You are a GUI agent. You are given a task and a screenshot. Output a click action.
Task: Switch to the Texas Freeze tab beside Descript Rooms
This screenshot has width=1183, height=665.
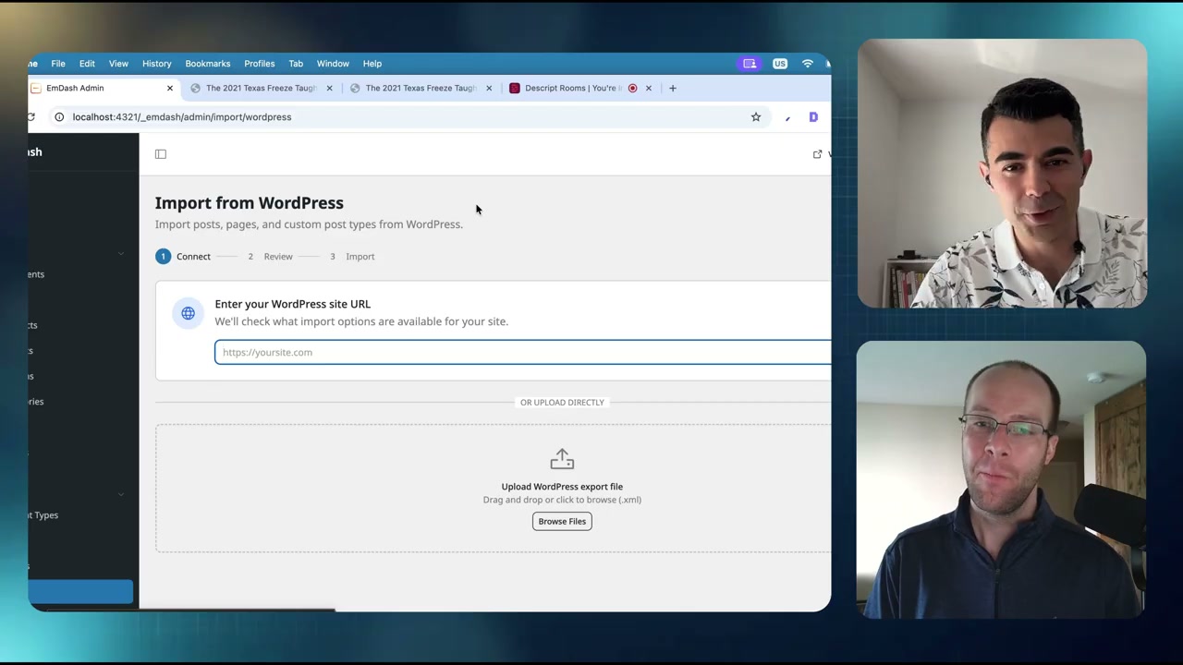(421, 88)
